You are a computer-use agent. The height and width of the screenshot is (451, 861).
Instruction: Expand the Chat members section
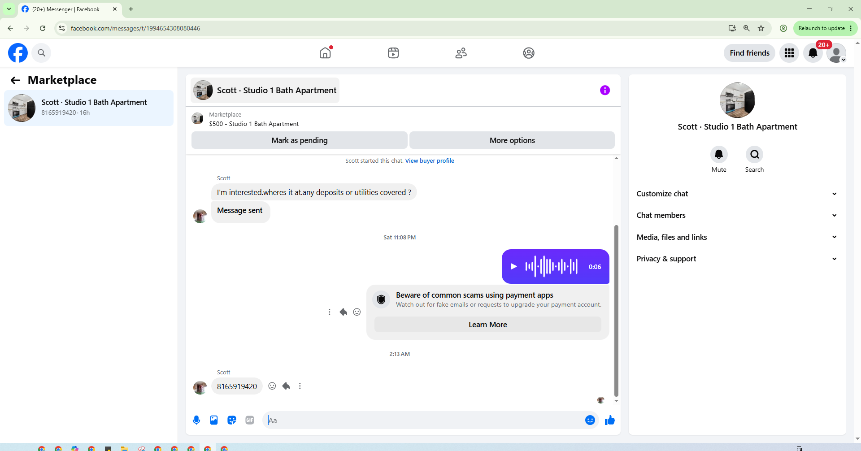point(737,215)
